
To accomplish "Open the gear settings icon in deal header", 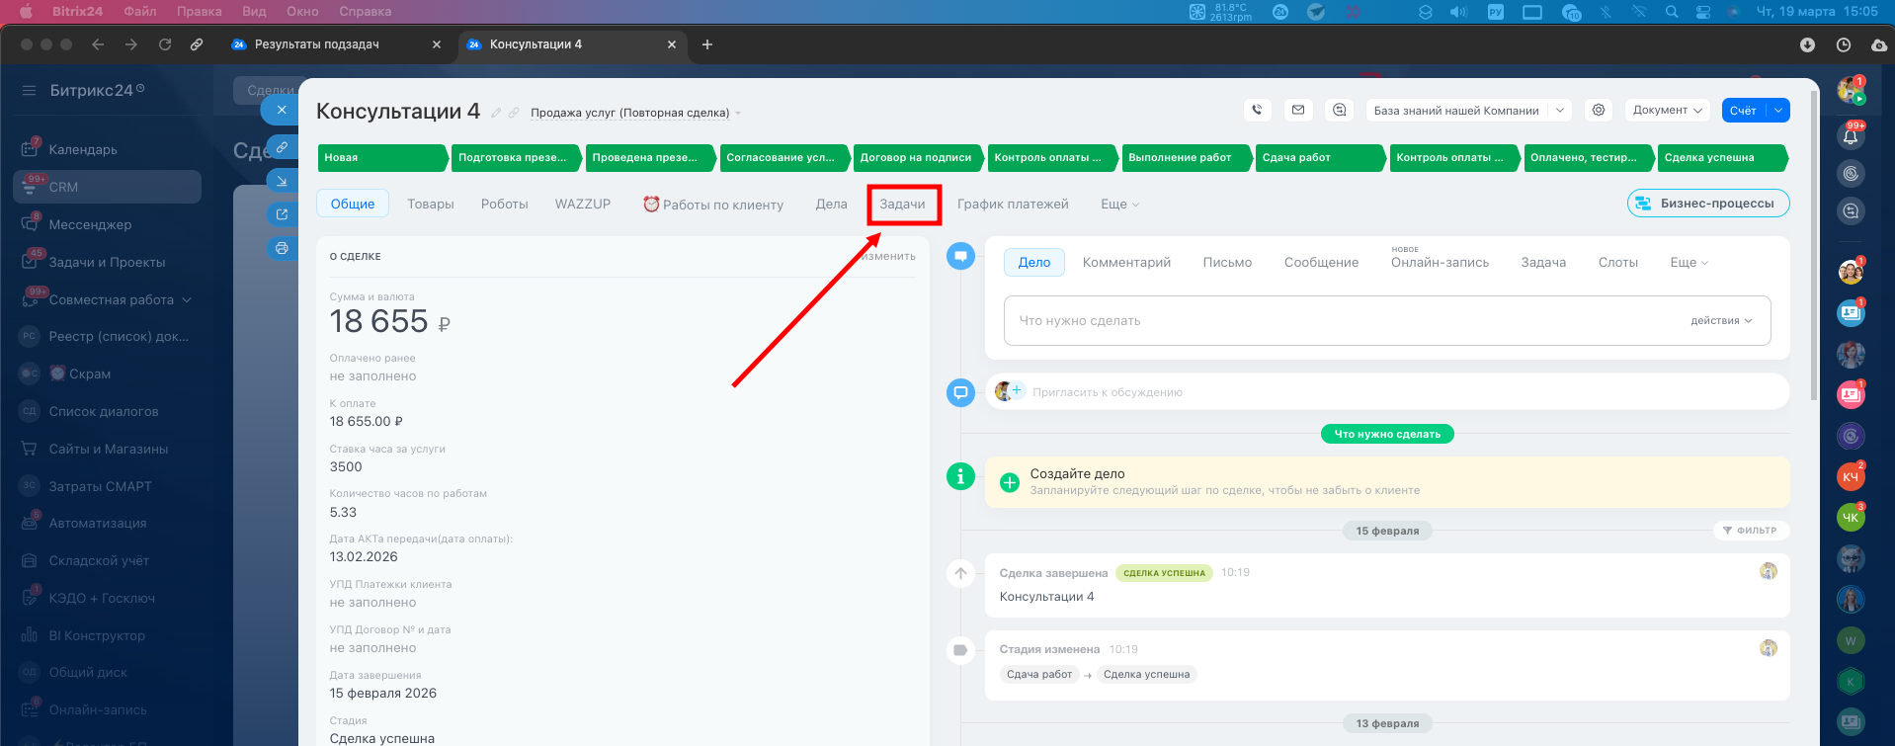I will point(1599,111).
